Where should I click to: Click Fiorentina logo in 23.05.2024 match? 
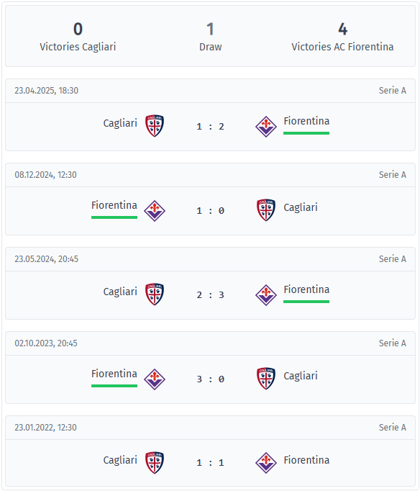tap(266, 295)
